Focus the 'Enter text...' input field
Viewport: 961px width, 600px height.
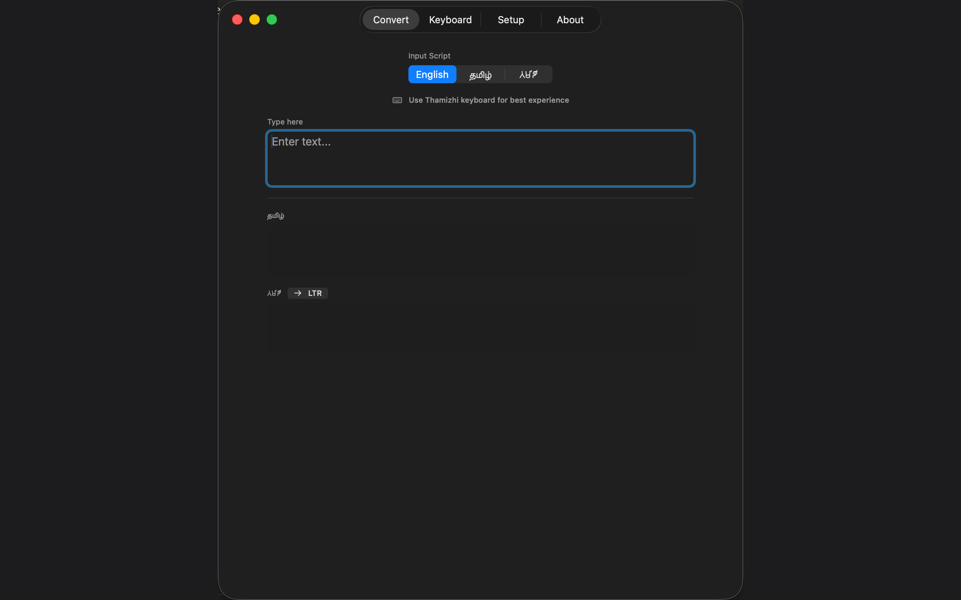(480, 158)
